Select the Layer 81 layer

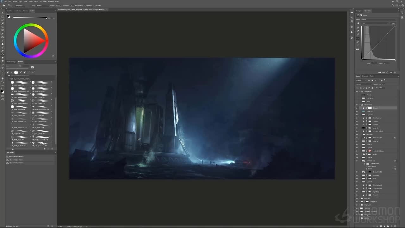[x=376, y=128]
